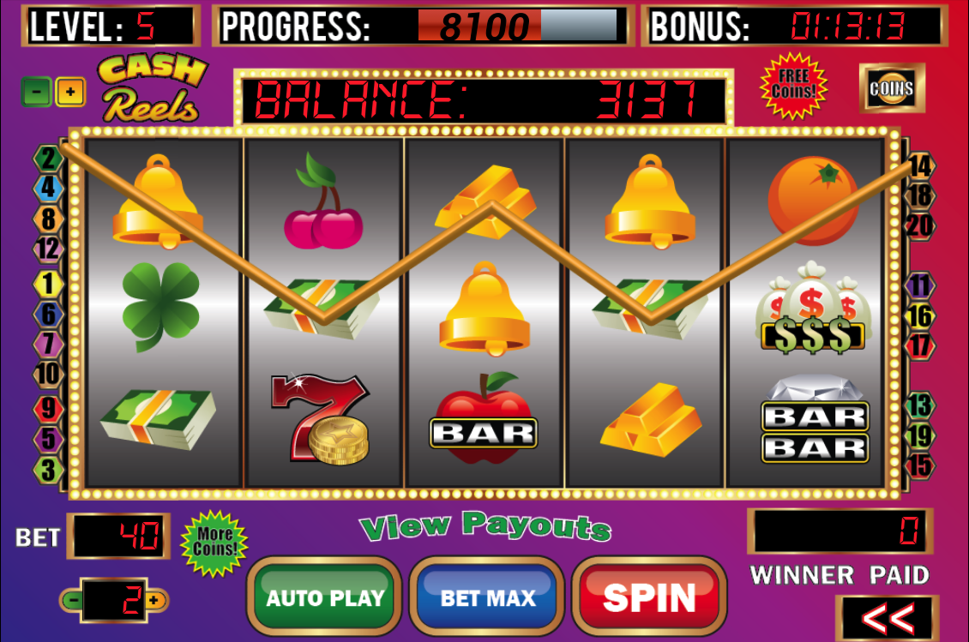Click the level progress bar showing 8100
This screenshot has width=969, height=642.
pos(517,26)
